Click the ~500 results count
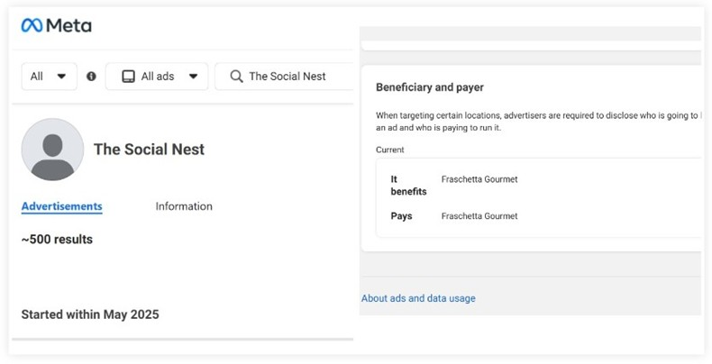This screenshot has width=712, height=364. [57, 240]
